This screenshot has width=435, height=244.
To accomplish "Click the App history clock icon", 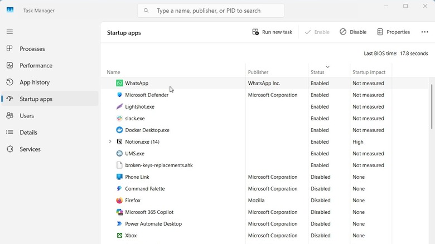I will (x=9, y=82).
